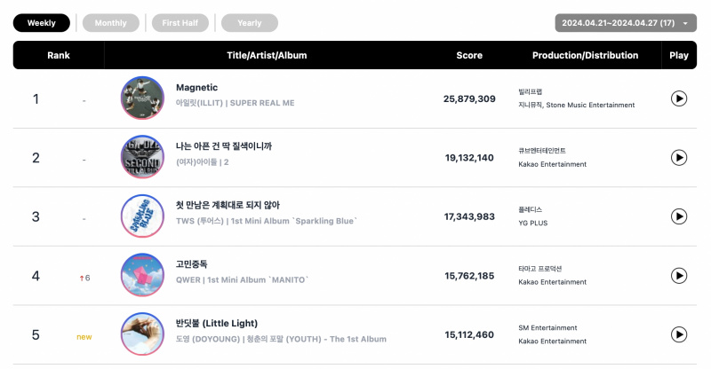This screenshot has width=711, height=369.
Task: Open the song title 고민중독
Action: tap(191, 264)
